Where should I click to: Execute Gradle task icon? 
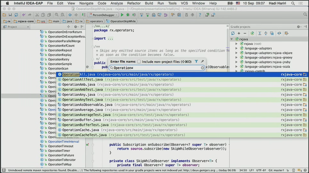(252, 33)
